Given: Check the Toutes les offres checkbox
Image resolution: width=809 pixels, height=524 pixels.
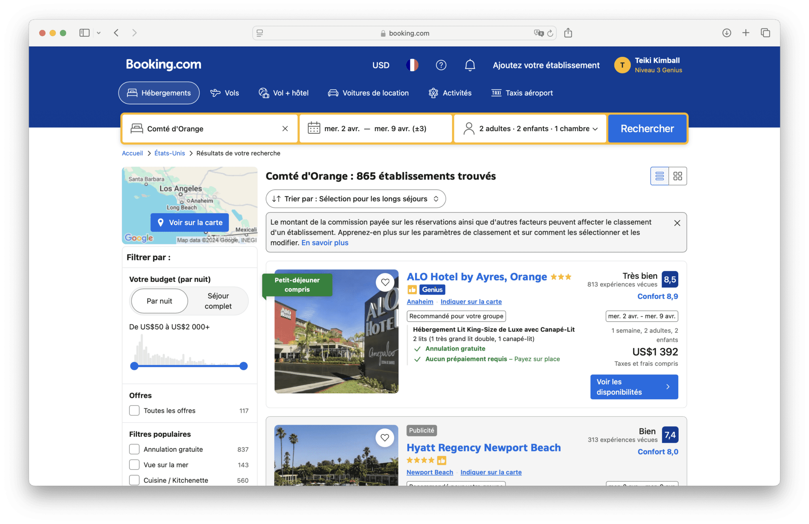Looking at the screenshot, I should (x=134, y=411).
